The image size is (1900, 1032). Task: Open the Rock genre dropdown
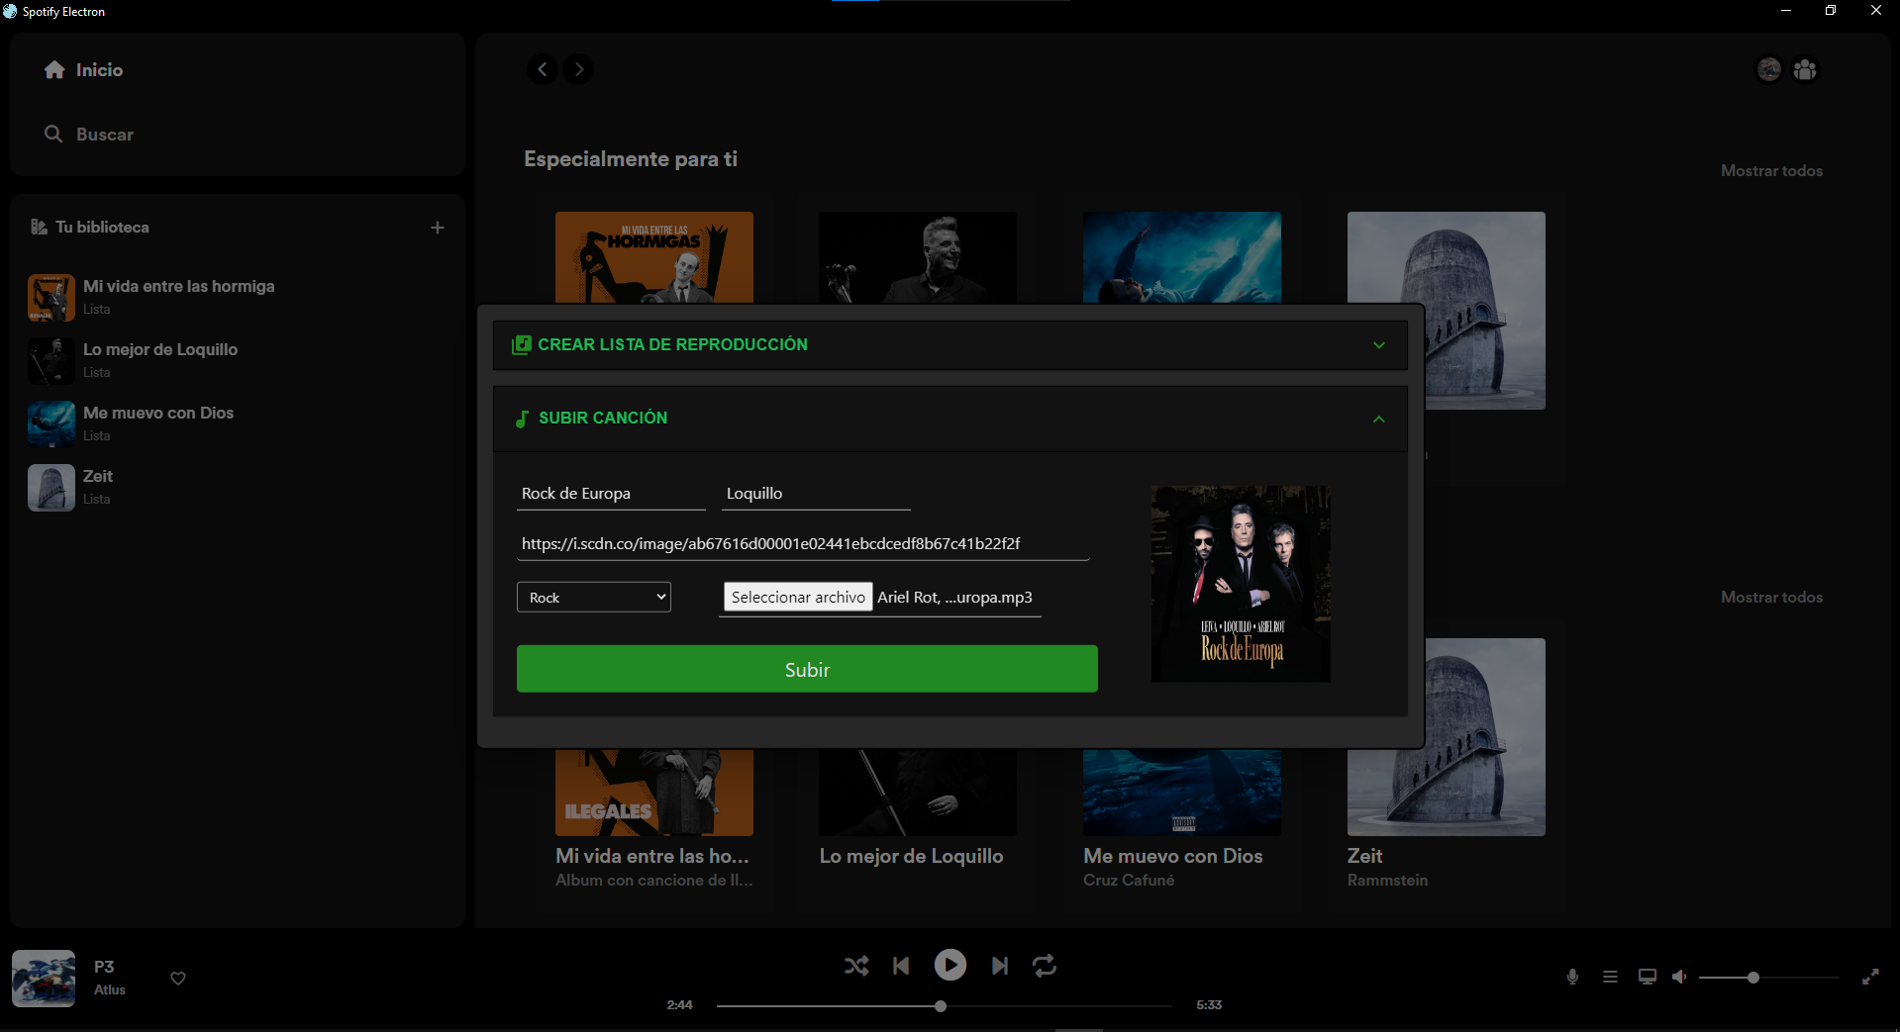pos(594,598)
